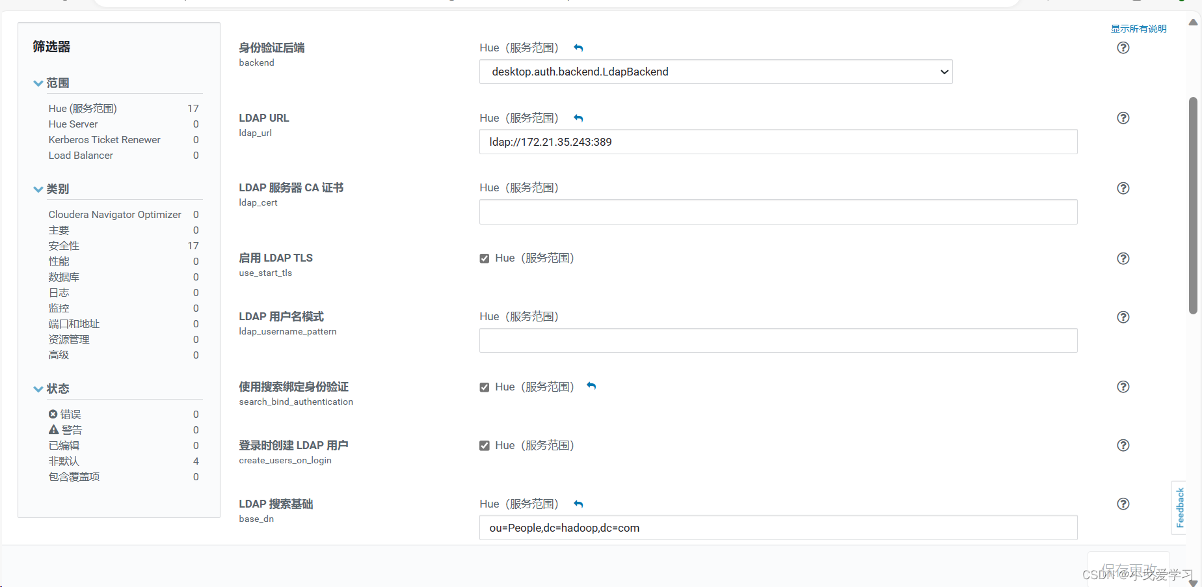Viewport: 1202px width, 587px height.
Task: Show help for LDAP 用户名模式
Action: (1123, 317)
